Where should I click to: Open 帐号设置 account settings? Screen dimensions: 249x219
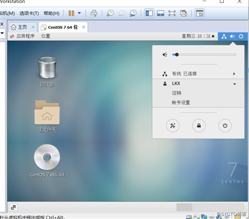[181, 102]
